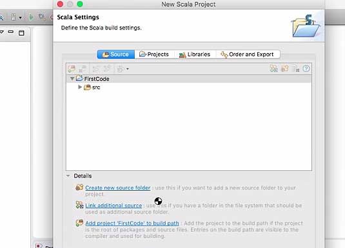Open the Libraries tab

(195, 55)
